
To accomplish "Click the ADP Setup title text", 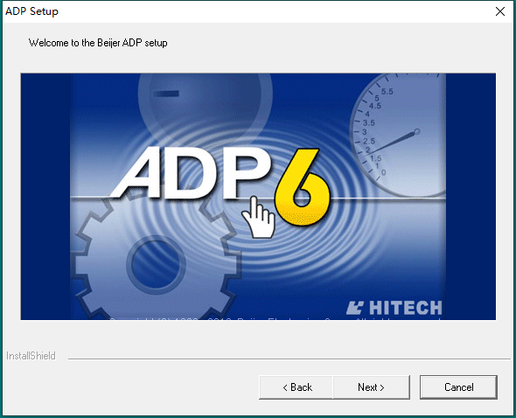I will point(31,11).
